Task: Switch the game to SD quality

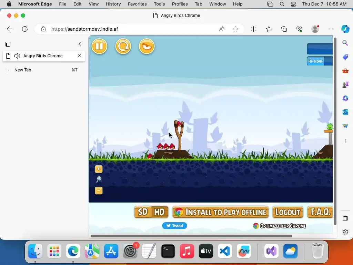Action: 143,212
